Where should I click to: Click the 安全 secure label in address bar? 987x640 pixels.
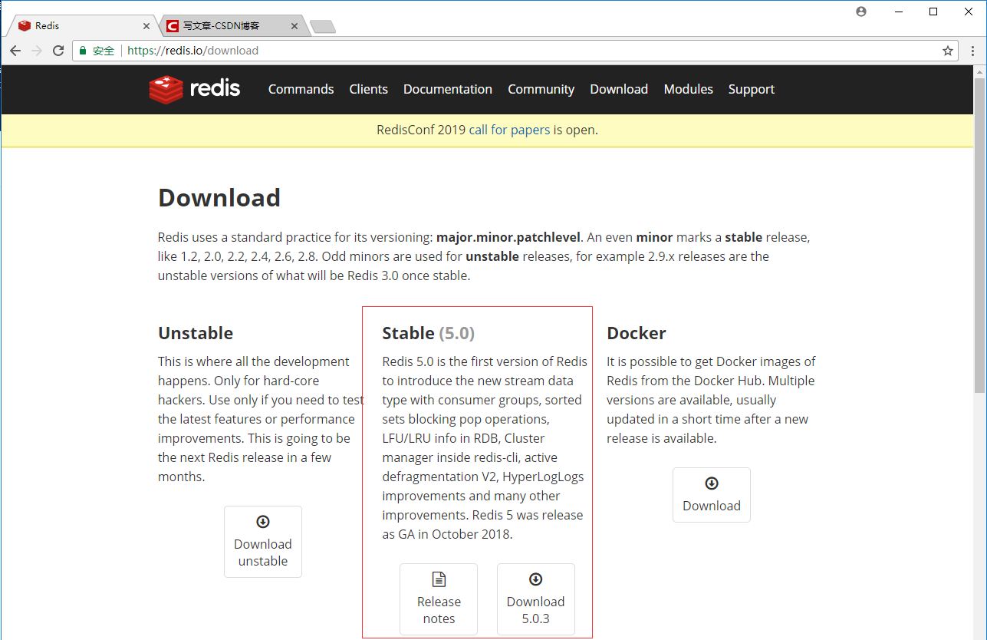pos(104,51)
